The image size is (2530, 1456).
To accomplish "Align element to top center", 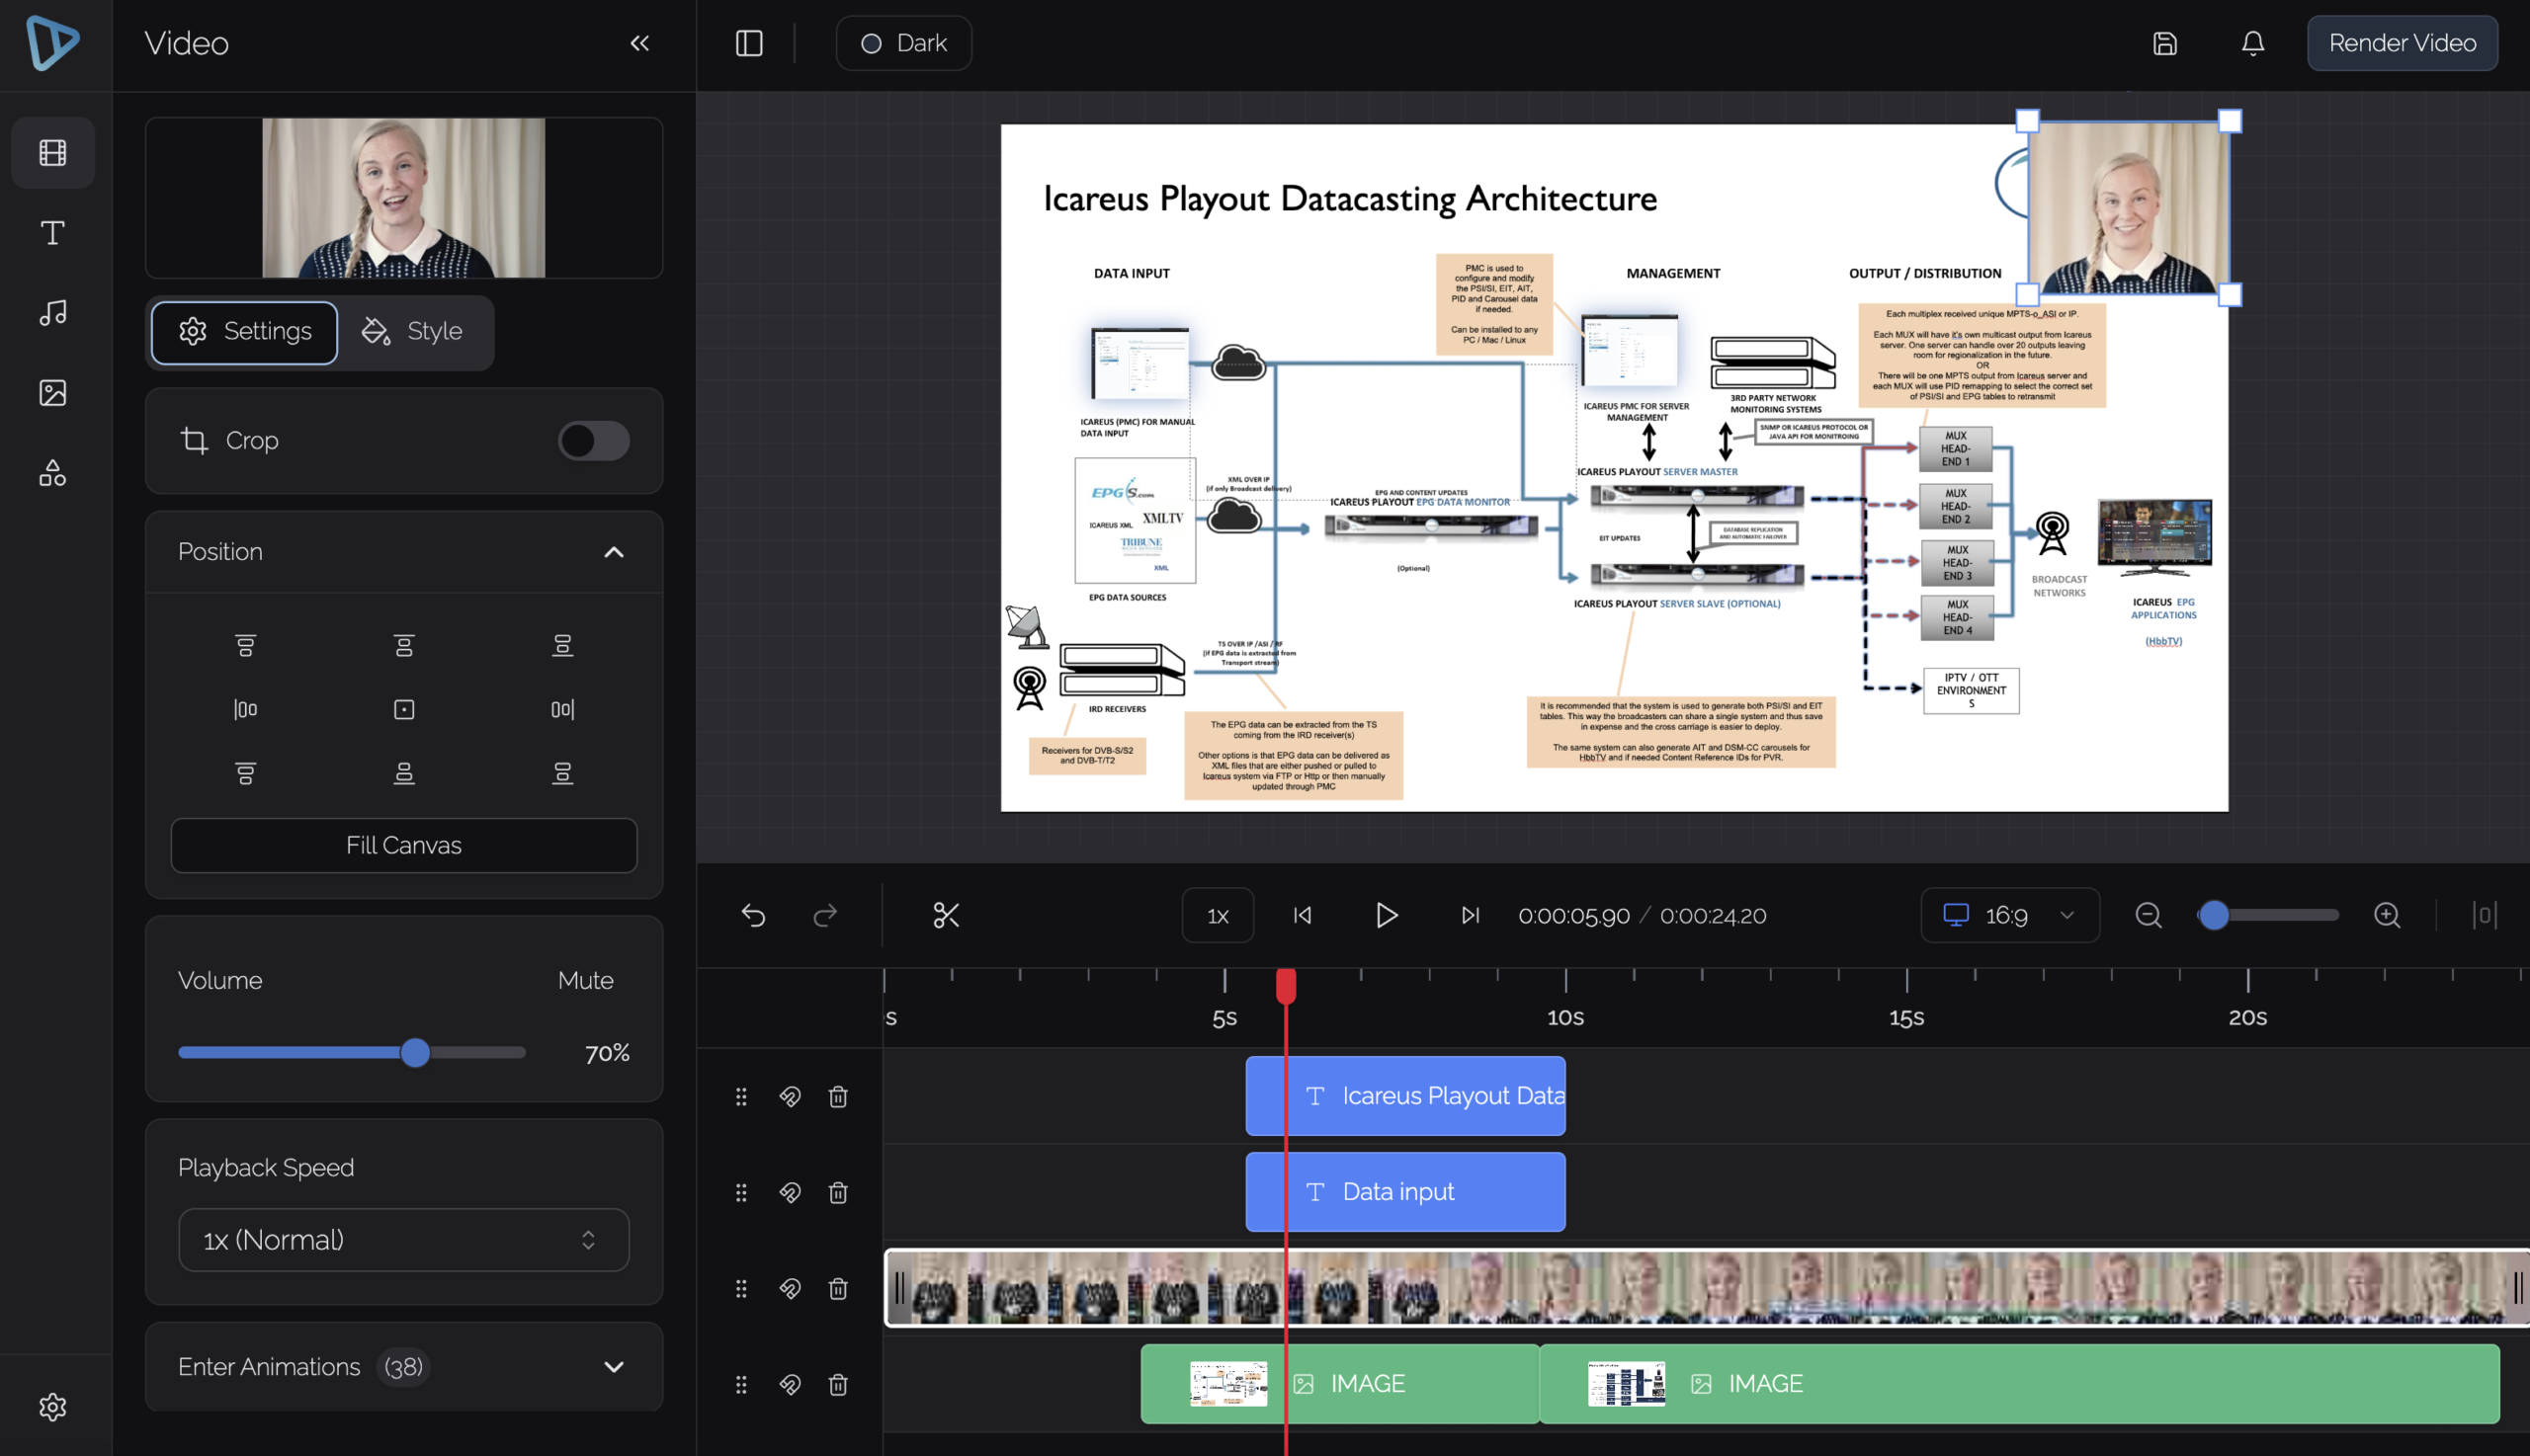I will point(404,646).
